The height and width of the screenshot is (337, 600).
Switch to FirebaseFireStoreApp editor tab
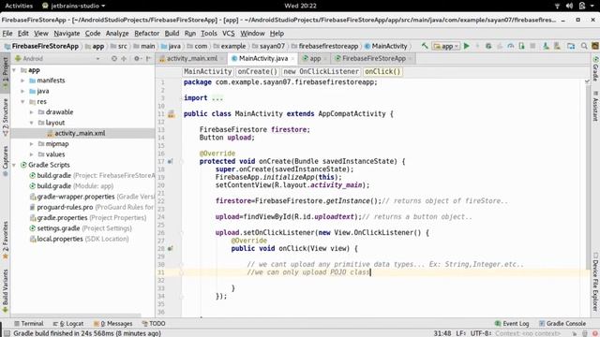[x=374, y=58]
